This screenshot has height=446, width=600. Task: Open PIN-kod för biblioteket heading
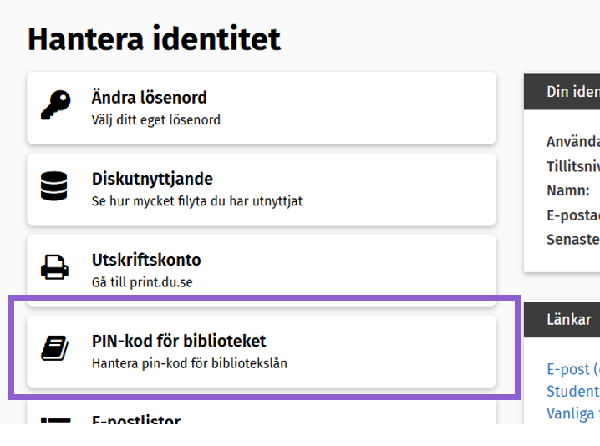pyautogui.click(x=179, y=341)
